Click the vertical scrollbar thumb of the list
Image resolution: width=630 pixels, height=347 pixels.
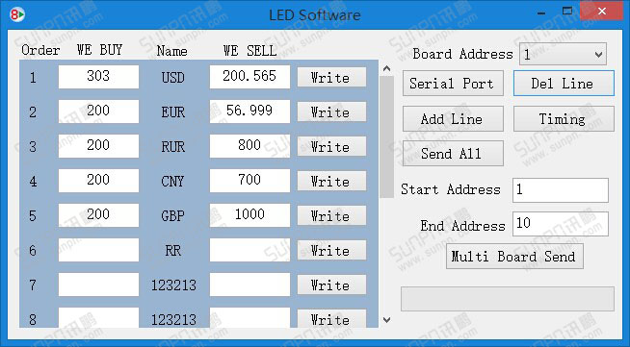click(x=387, y=136)
